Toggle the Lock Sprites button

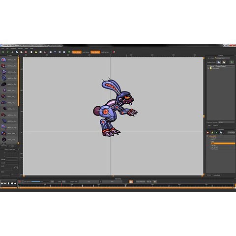tap(105, 52)
